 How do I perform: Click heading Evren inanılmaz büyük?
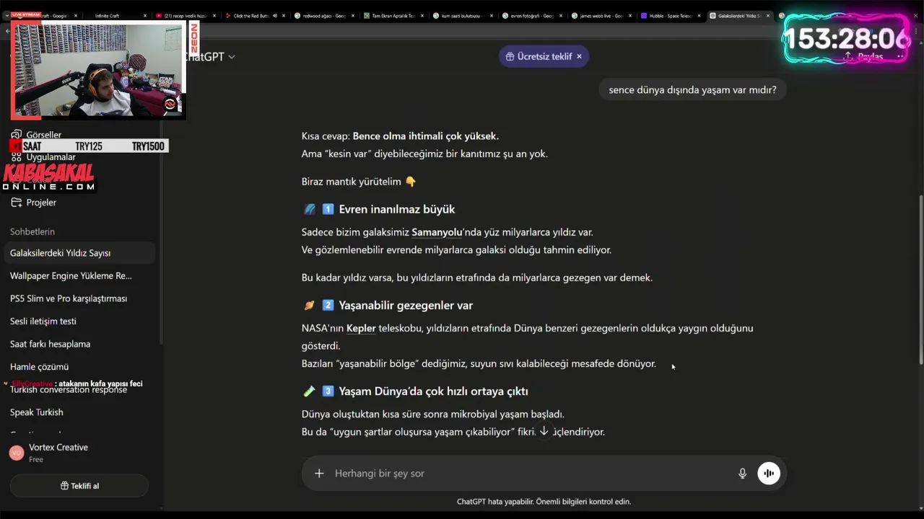[x=396, y=209]
